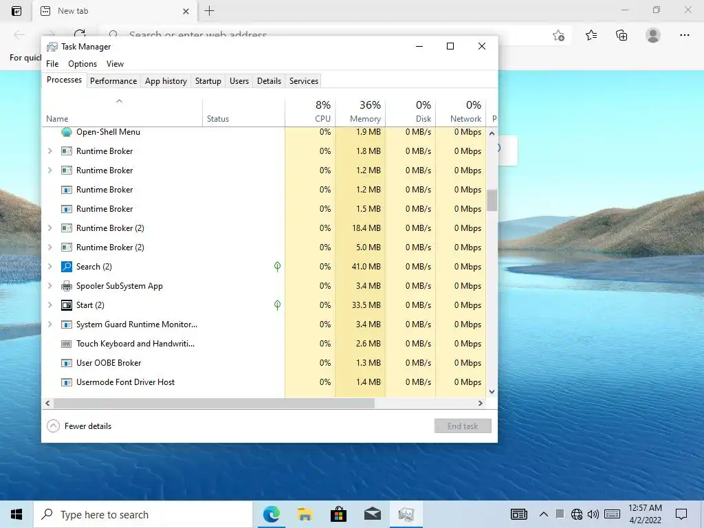
Task: Open the View menu
Action: point(115,64)
